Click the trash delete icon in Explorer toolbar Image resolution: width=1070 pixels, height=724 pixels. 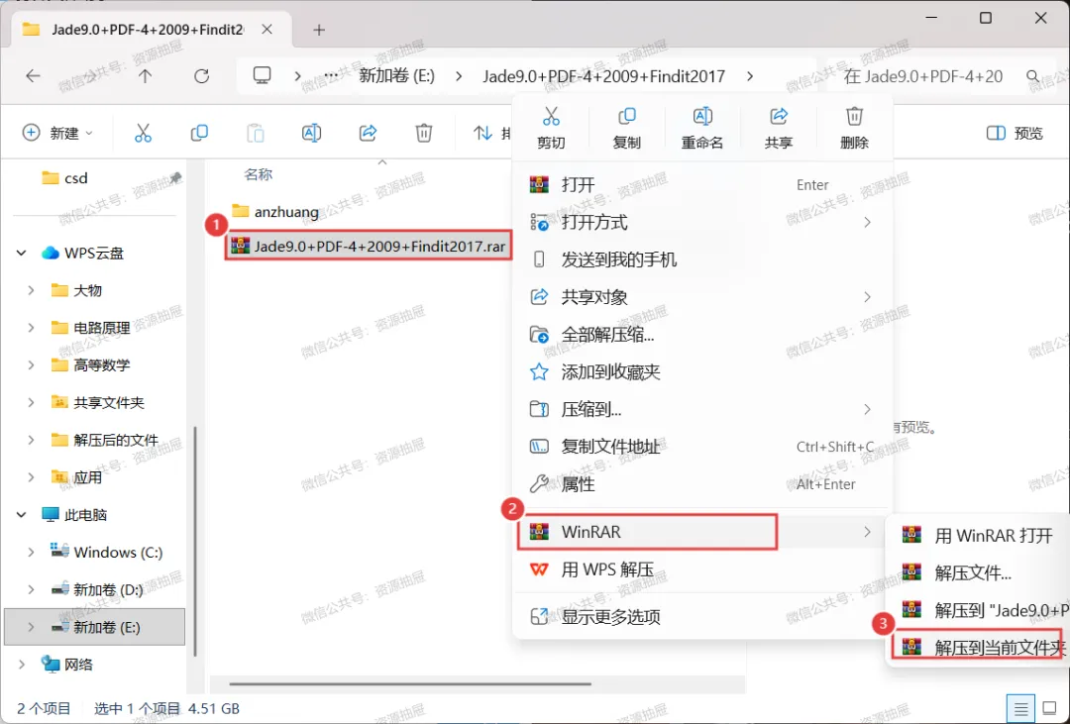click(x=424, y=133)
